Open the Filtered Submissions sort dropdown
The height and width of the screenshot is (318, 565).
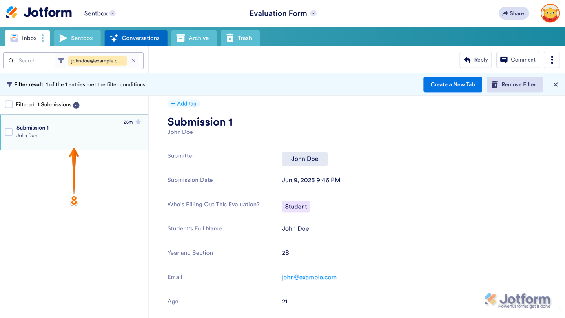[76, 105]
